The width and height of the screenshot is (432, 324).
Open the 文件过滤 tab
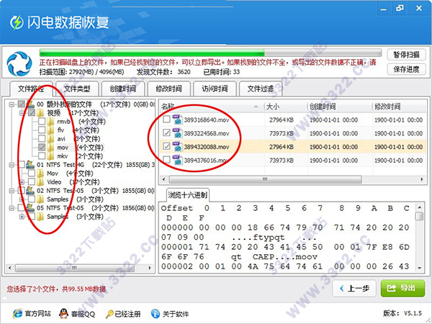tap(261, 89)
